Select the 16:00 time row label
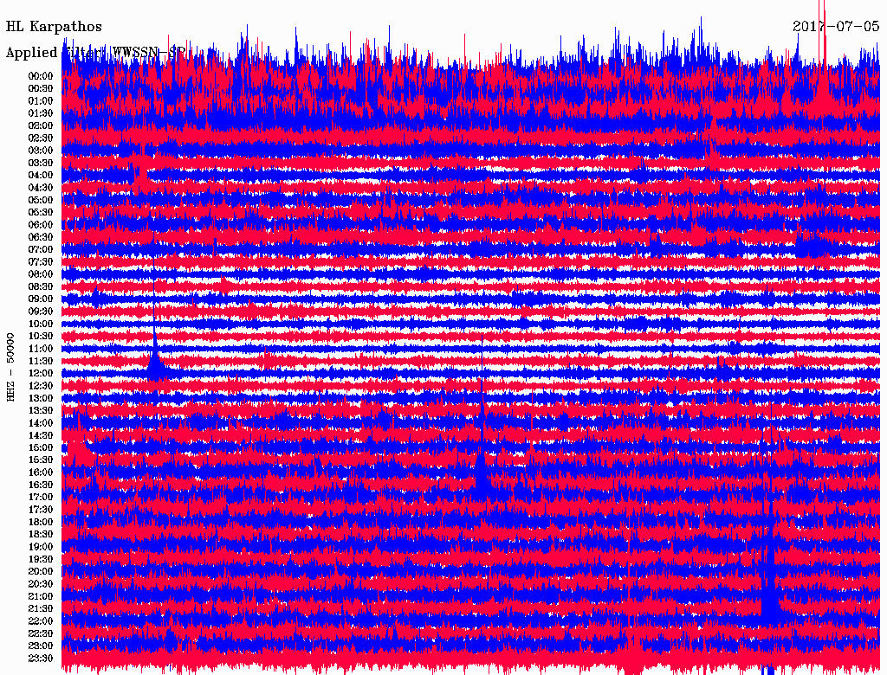 click(x=41, y=472)
